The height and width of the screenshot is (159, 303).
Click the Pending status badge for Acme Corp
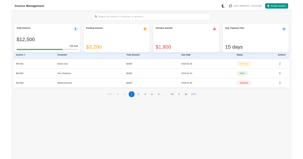pyautogui.click(x=244, y=64)
